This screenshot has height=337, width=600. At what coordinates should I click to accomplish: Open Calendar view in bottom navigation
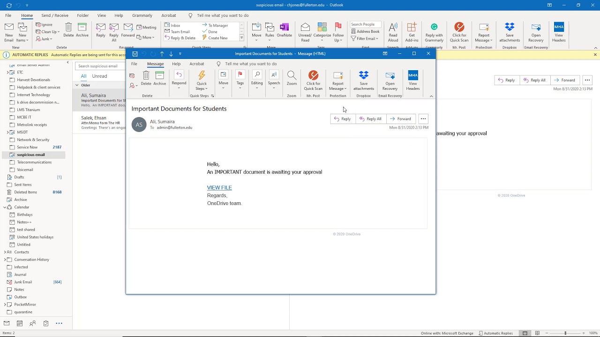click(20, 323)
